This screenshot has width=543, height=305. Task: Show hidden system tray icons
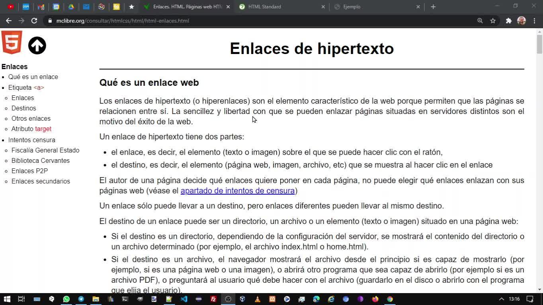click(501, 299)
